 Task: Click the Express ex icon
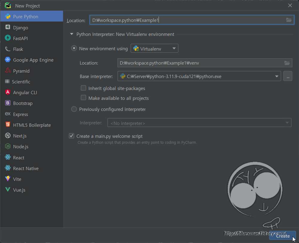(x=8, y=114)
